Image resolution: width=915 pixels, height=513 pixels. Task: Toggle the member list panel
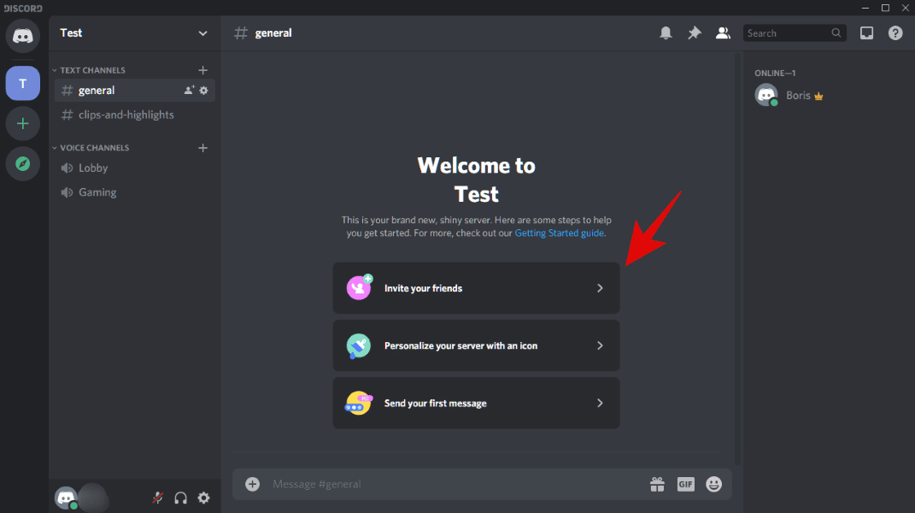tap(723, 32)
